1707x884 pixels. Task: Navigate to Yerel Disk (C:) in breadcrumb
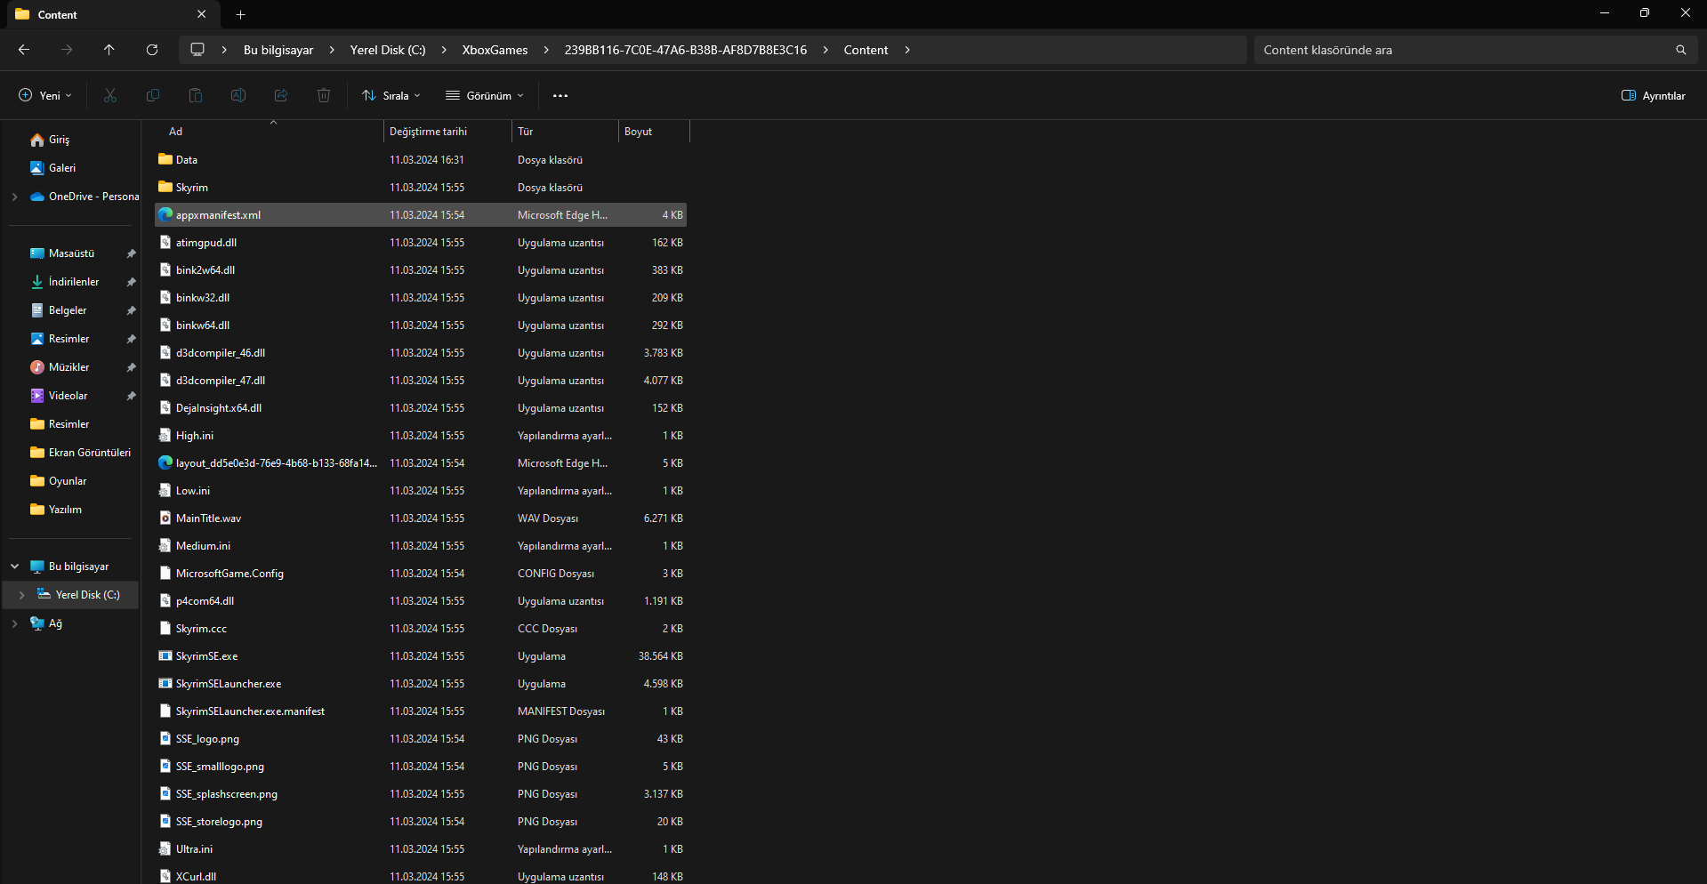click(x=388, y=50)
